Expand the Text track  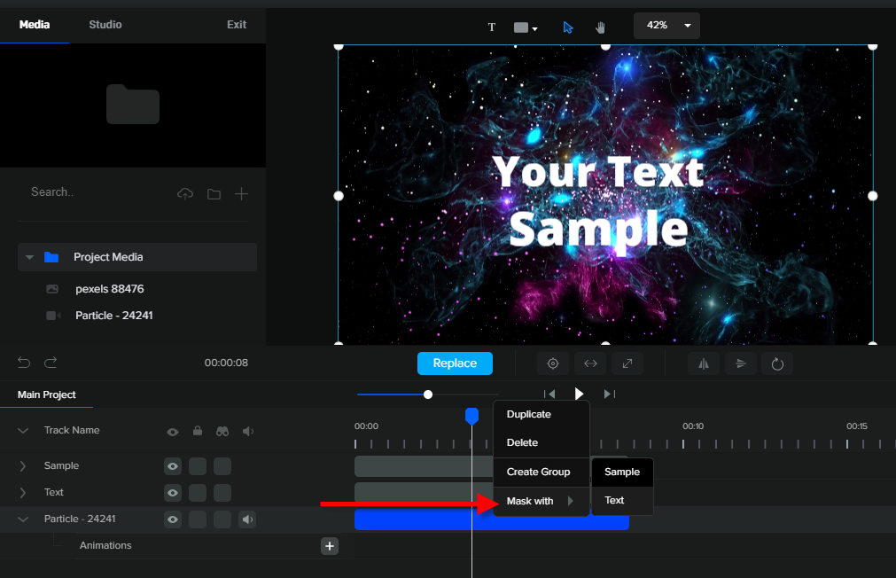click(x=23, y=492)
